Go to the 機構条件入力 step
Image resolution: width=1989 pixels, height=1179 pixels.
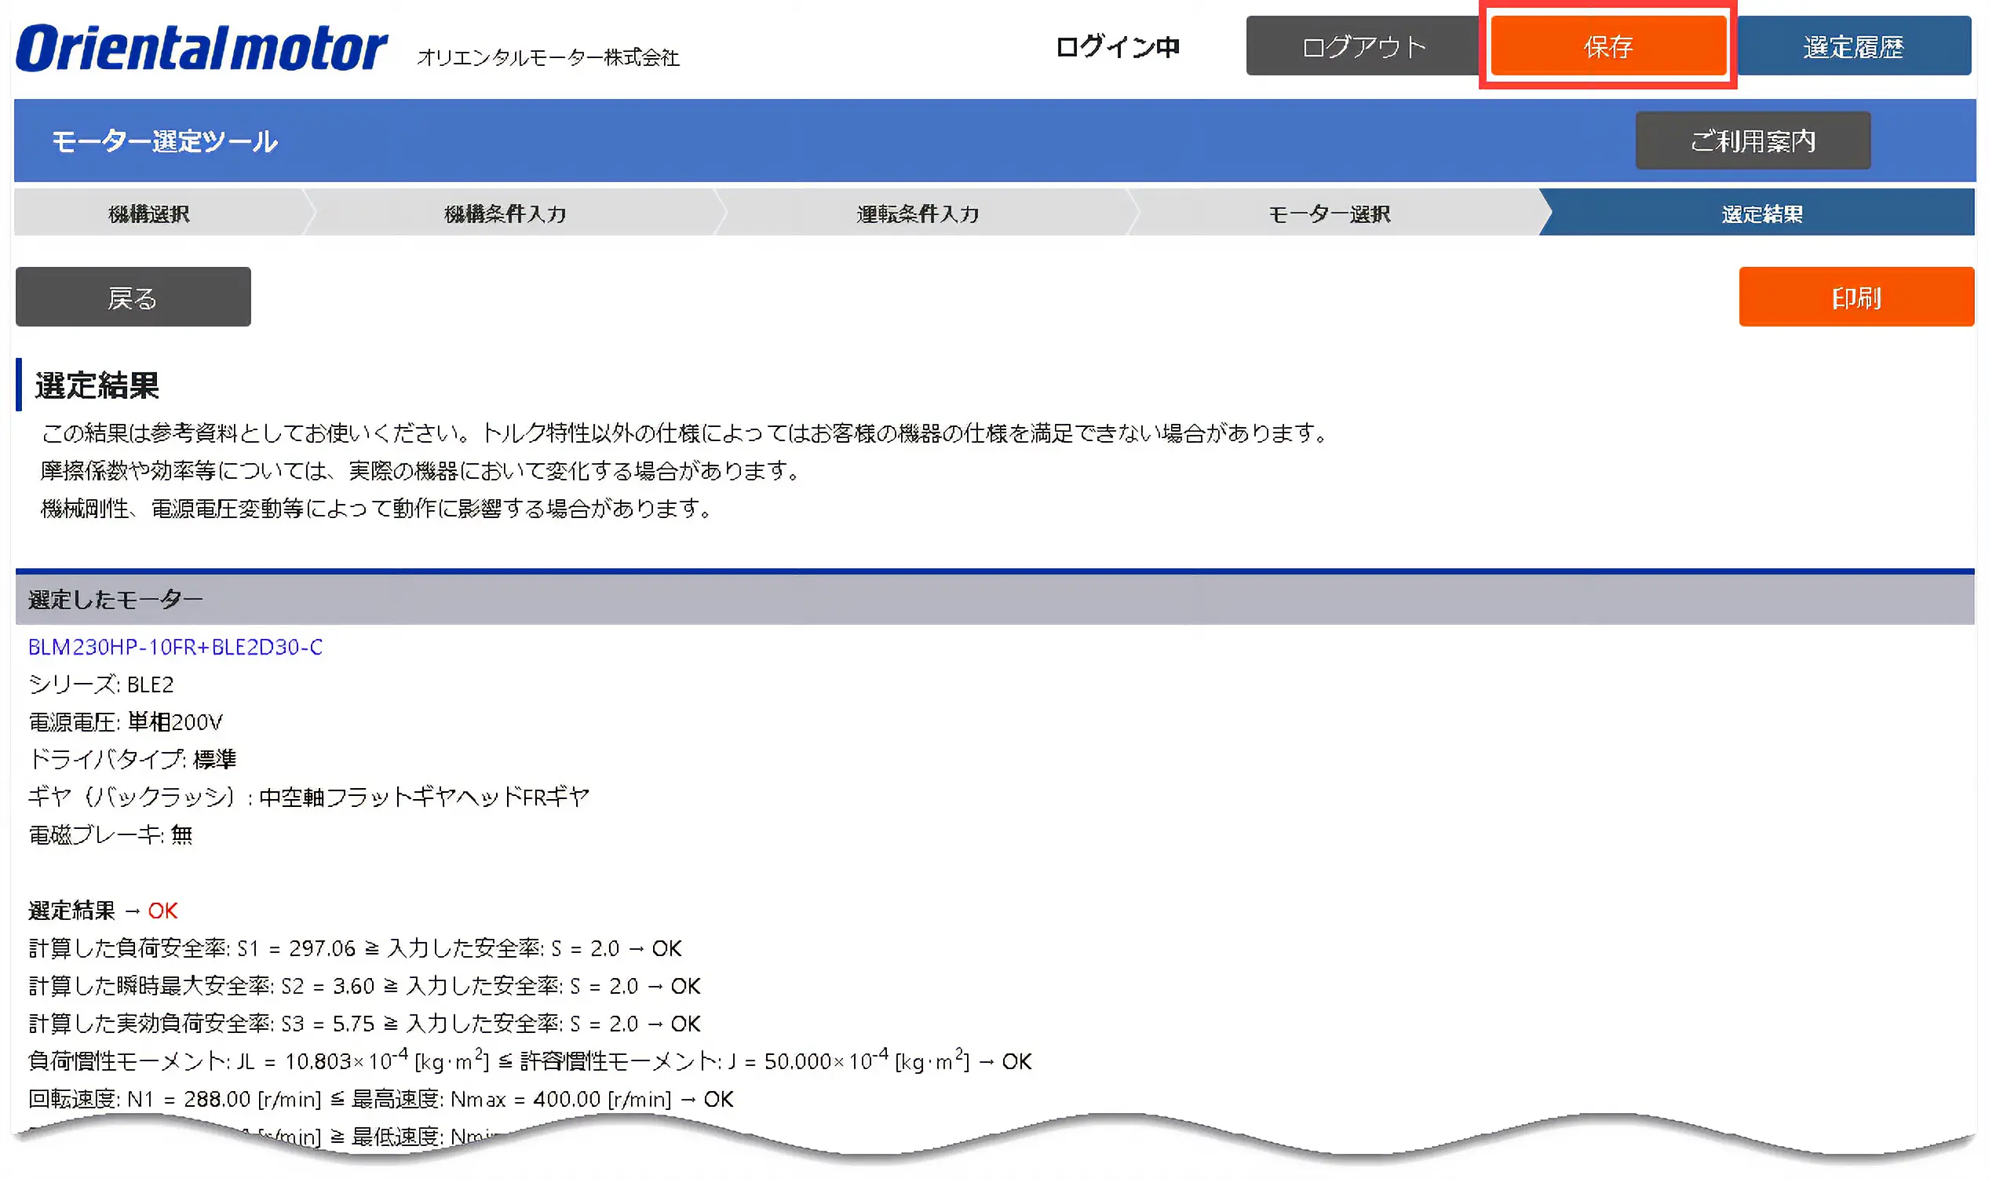point(505,214)
